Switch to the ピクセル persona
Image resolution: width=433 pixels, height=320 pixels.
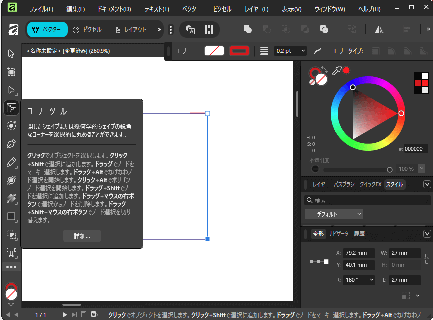click(87, 30)
